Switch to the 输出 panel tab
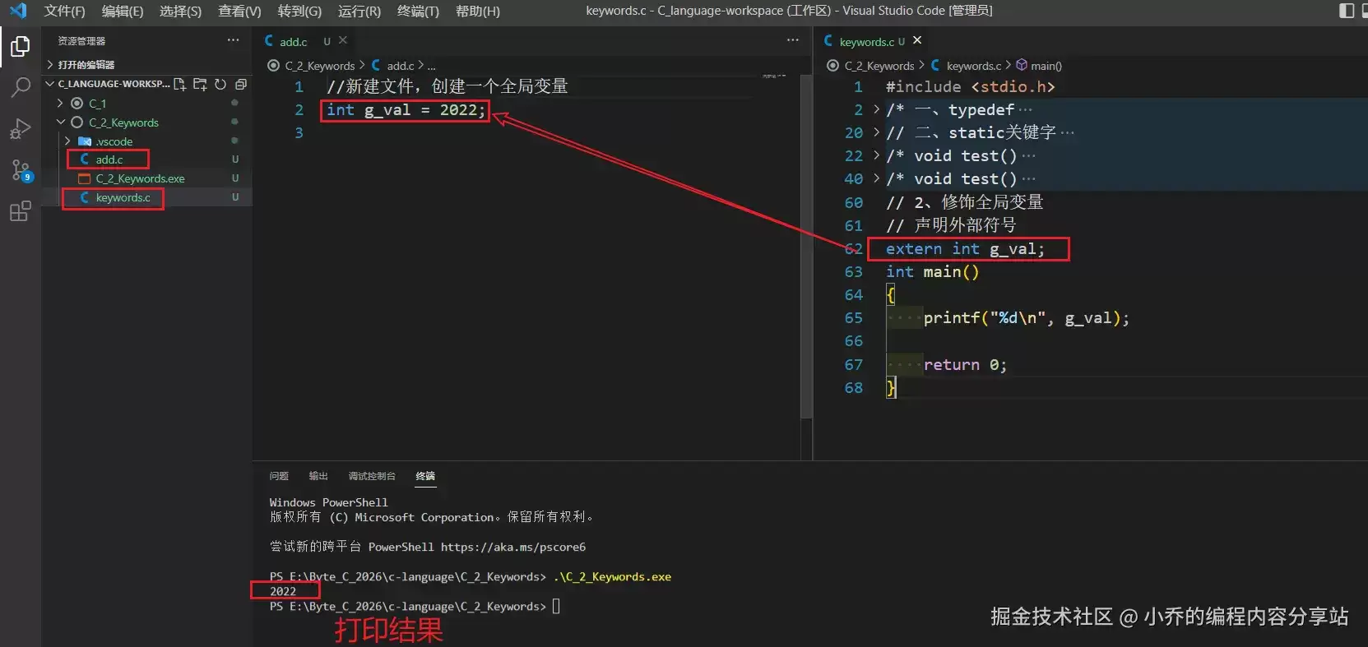The width and height of the screenshot is (1368, 647). [318, 476]
